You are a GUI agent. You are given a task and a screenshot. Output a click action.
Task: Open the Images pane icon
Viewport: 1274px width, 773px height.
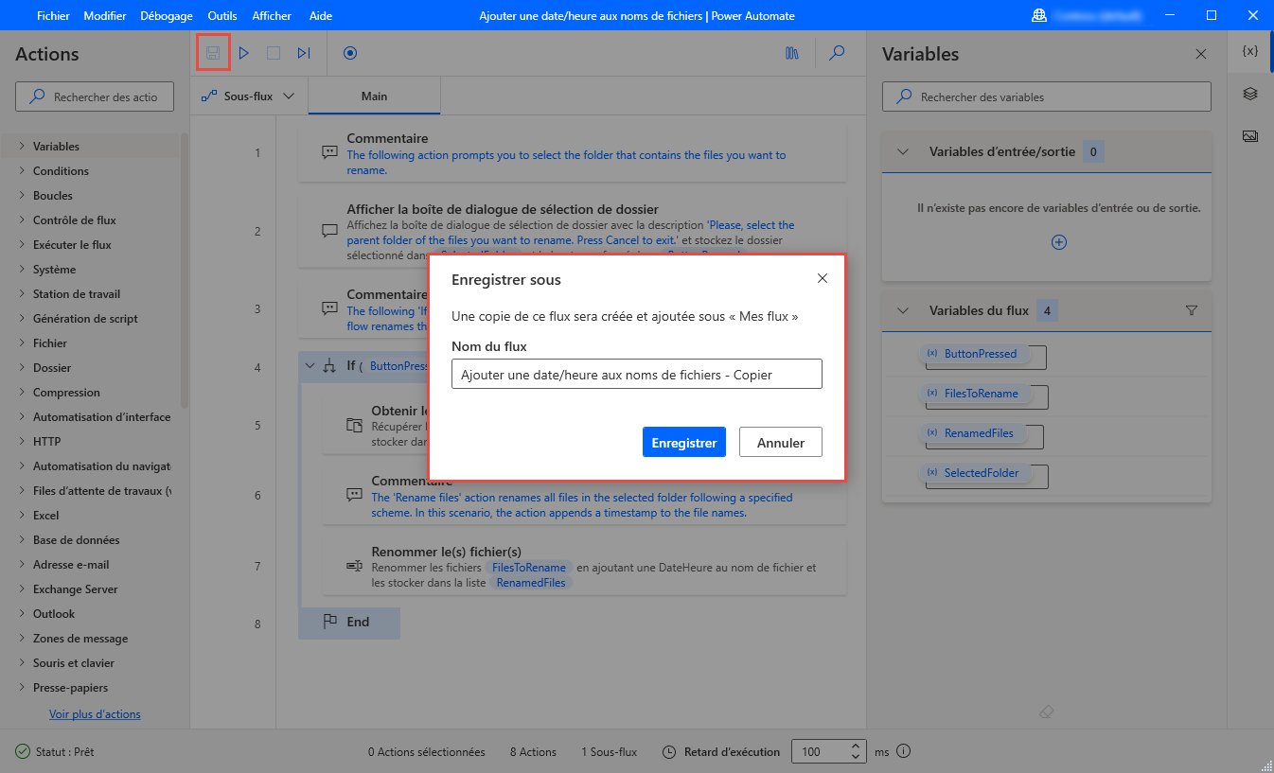1250,136
